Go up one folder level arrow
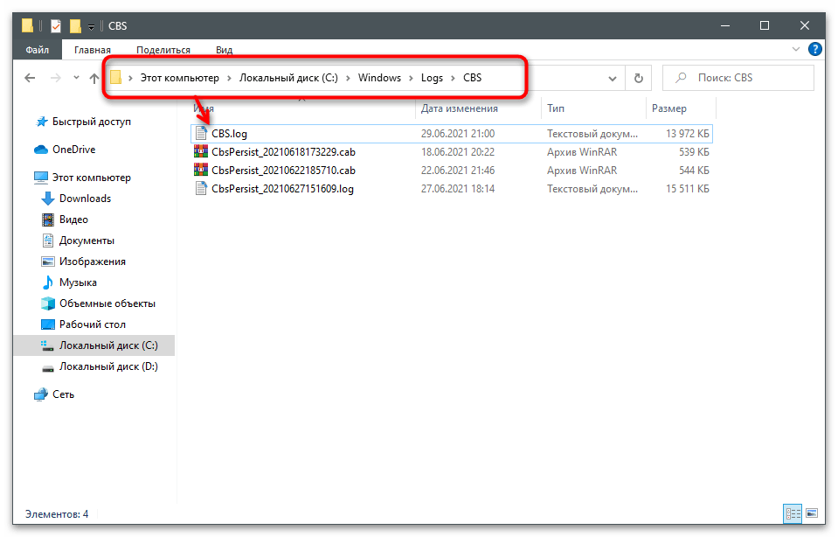The width and height of the screenshot is (838, 537). (x=94, y=78)
